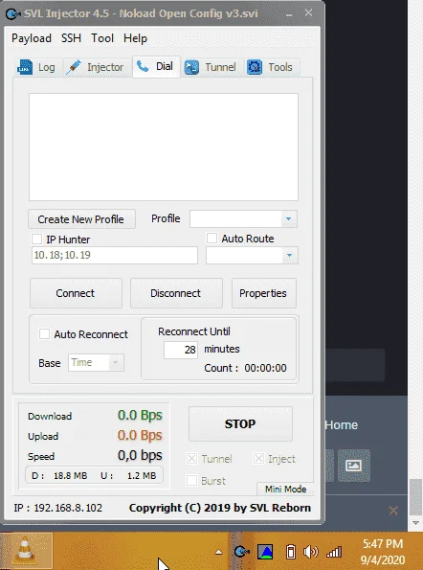Click the IP : 192.168.8.102 status text

(58, 508)
